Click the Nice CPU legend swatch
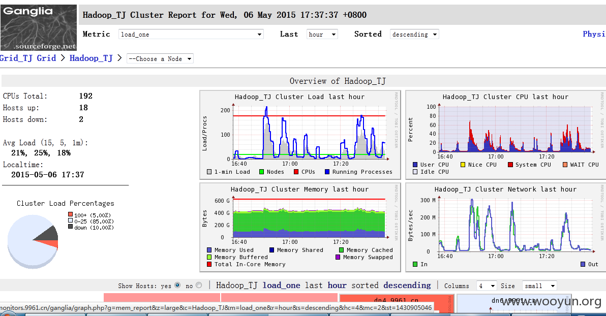 463,165
